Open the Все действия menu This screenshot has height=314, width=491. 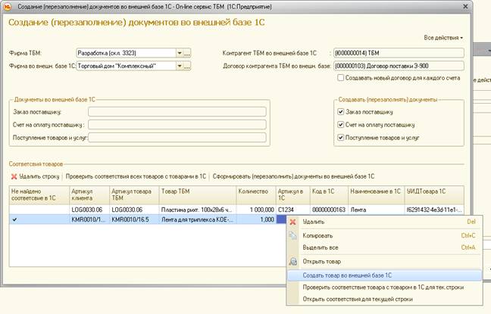point(443,38)
